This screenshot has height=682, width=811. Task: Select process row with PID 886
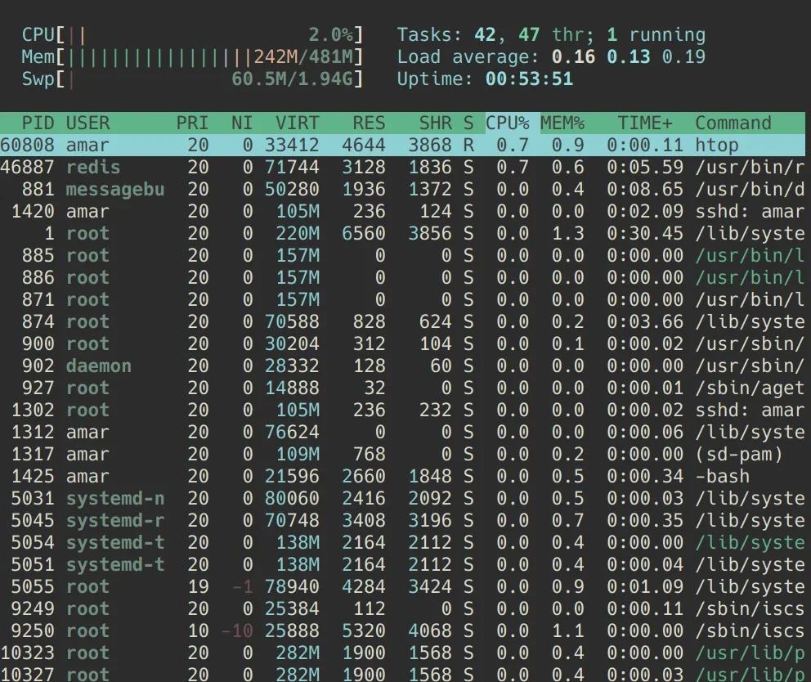[x=402, y=277]
